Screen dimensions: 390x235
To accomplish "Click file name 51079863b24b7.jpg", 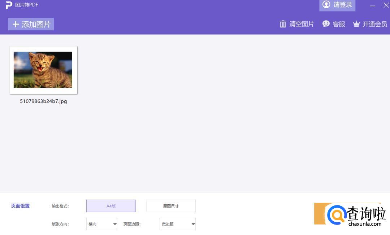I will 44,101.
